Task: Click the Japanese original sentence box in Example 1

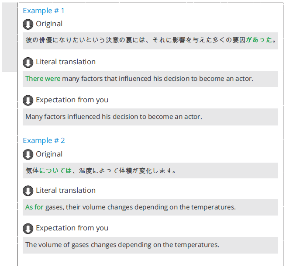Action: pos(150,41)
